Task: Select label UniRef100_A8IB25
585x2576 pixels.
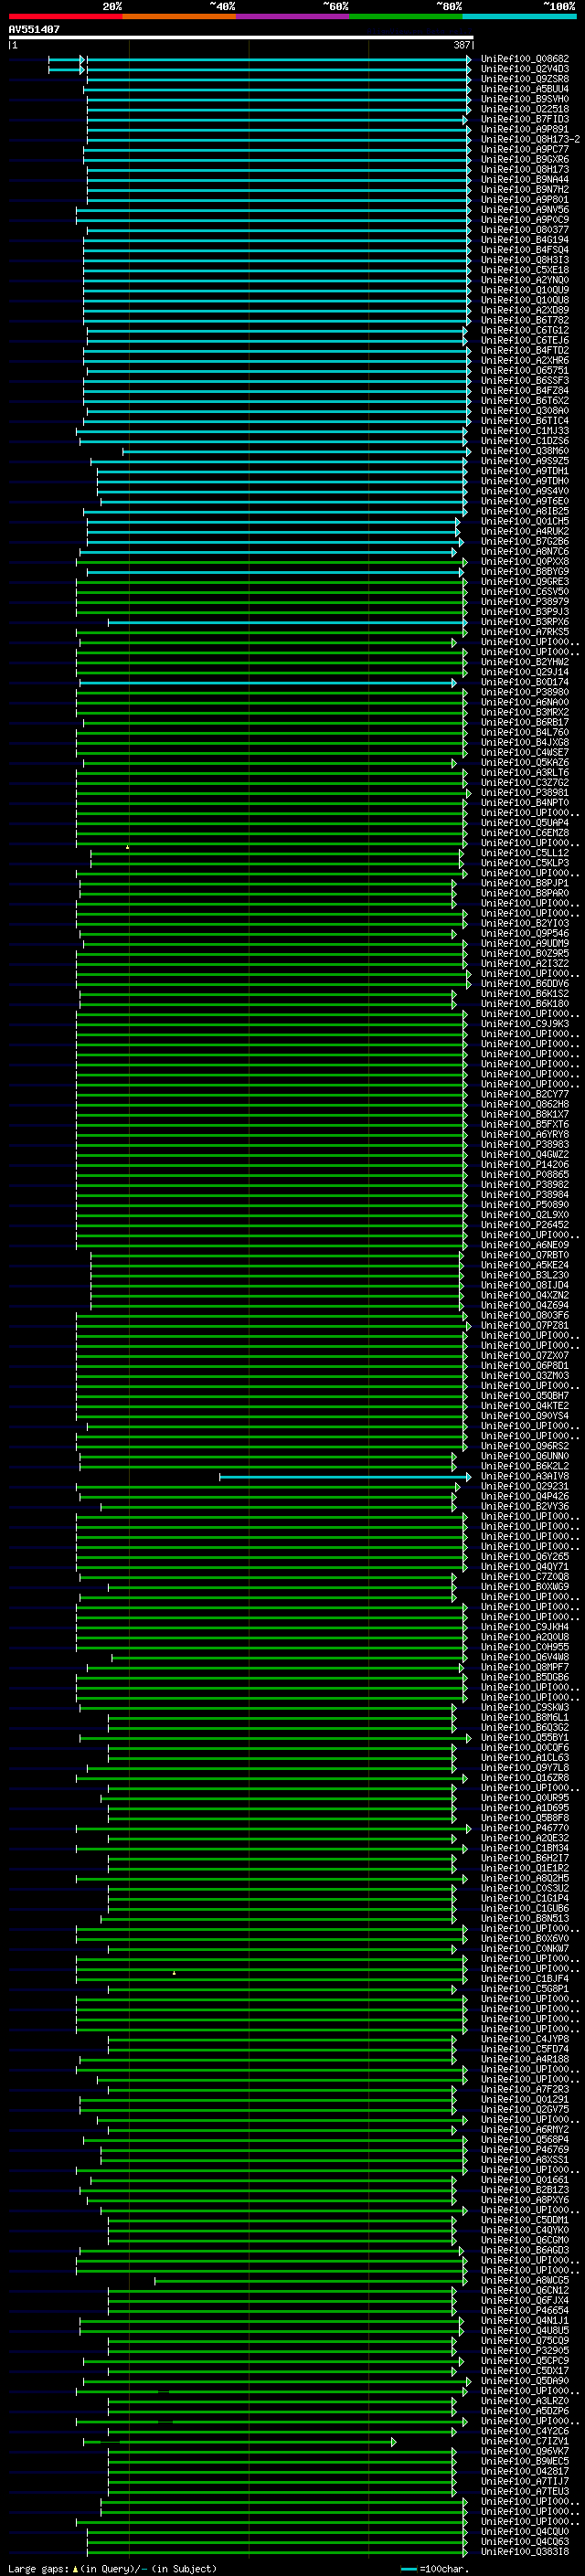Action: [524, 511]
